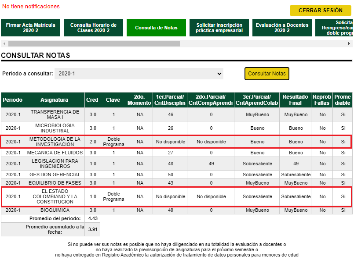
Task: Select LEGISLACION PARA INGENIEROS cell
Action: 55,164
